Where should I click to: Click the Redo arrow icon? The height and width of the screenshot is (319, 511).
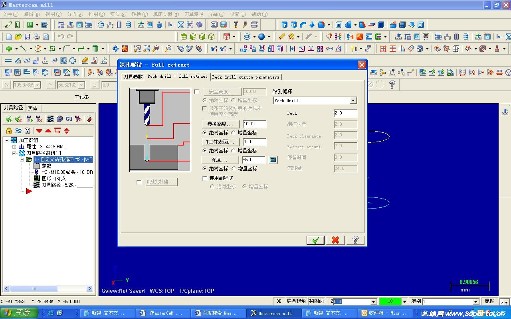coord(70,37)
